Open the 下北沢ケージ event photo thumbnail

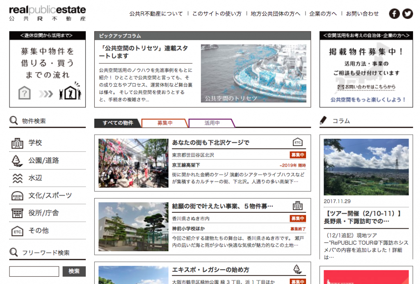[133, 163]
